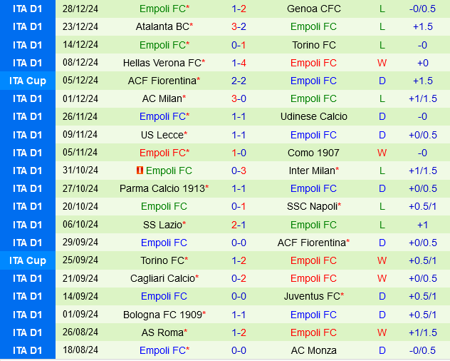Click the Juventus FC team name
The height and width of the screenshot is (361, 450).
click(312, 296)
